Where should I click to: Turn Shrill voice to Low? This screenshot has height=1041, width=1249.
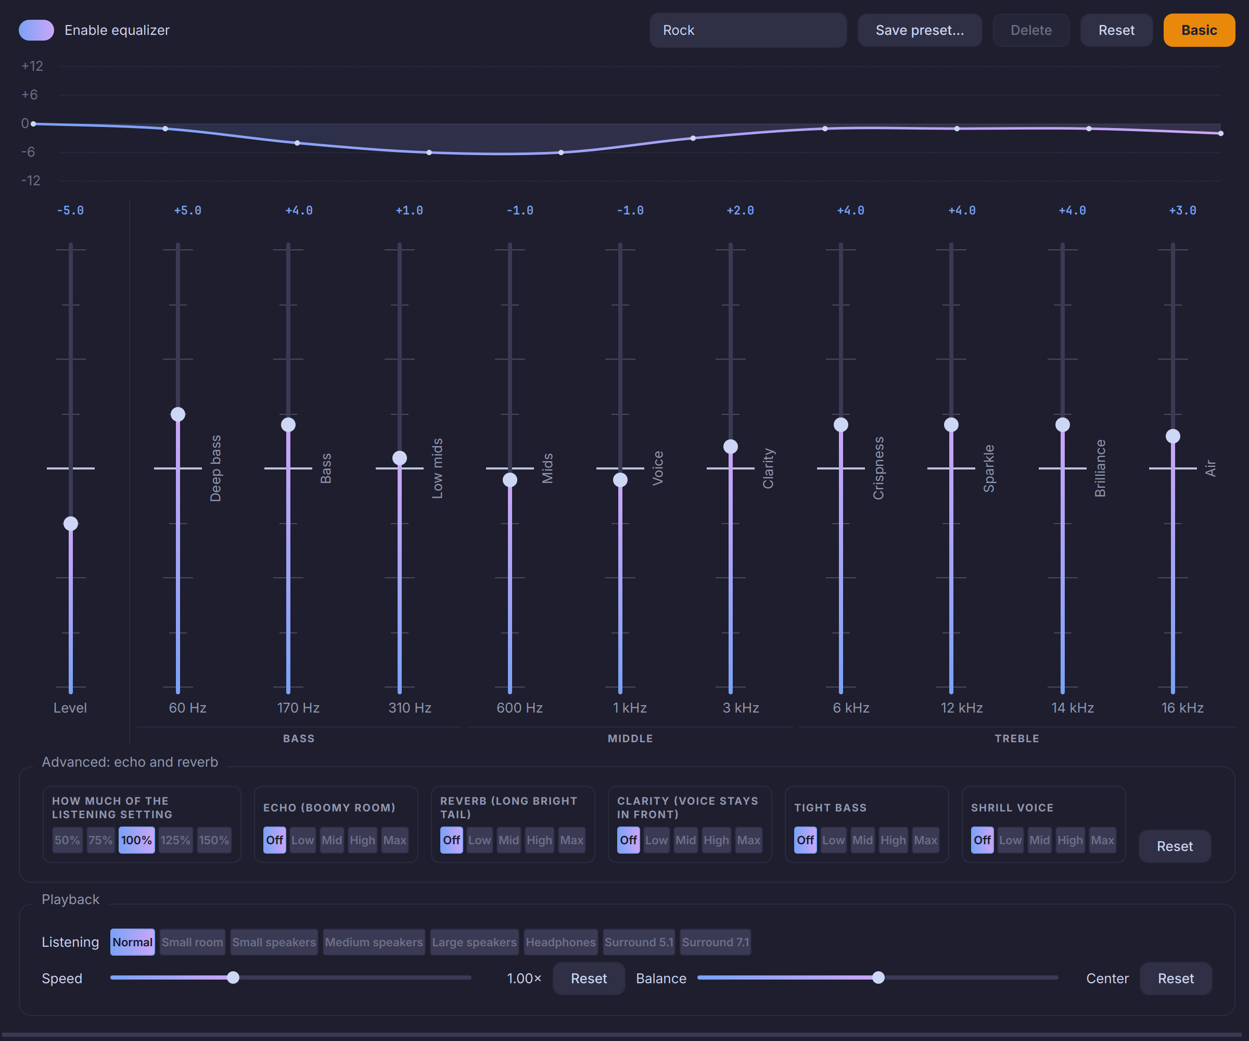click(x=1010, y=840)
